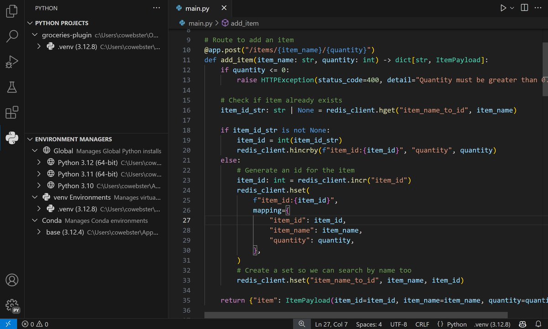Change indentation via Spaces: 4
This screenshot has height=329, width=548.
click(x=369, y=324)
